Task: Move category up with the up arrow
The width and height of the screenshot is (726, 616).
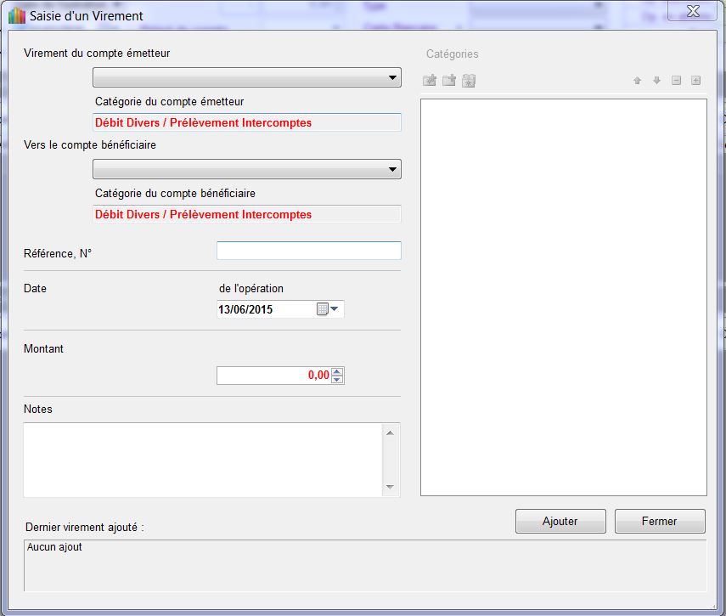Action: coord(637,81)
